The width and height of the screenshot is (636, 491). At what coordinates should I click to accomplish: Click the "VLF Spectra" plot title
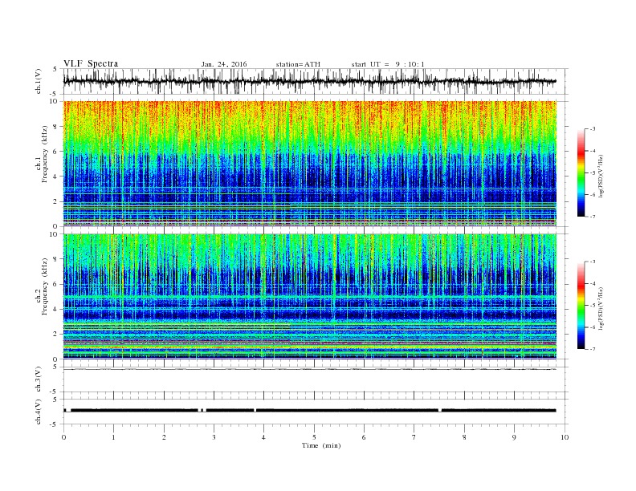point(91,63)
